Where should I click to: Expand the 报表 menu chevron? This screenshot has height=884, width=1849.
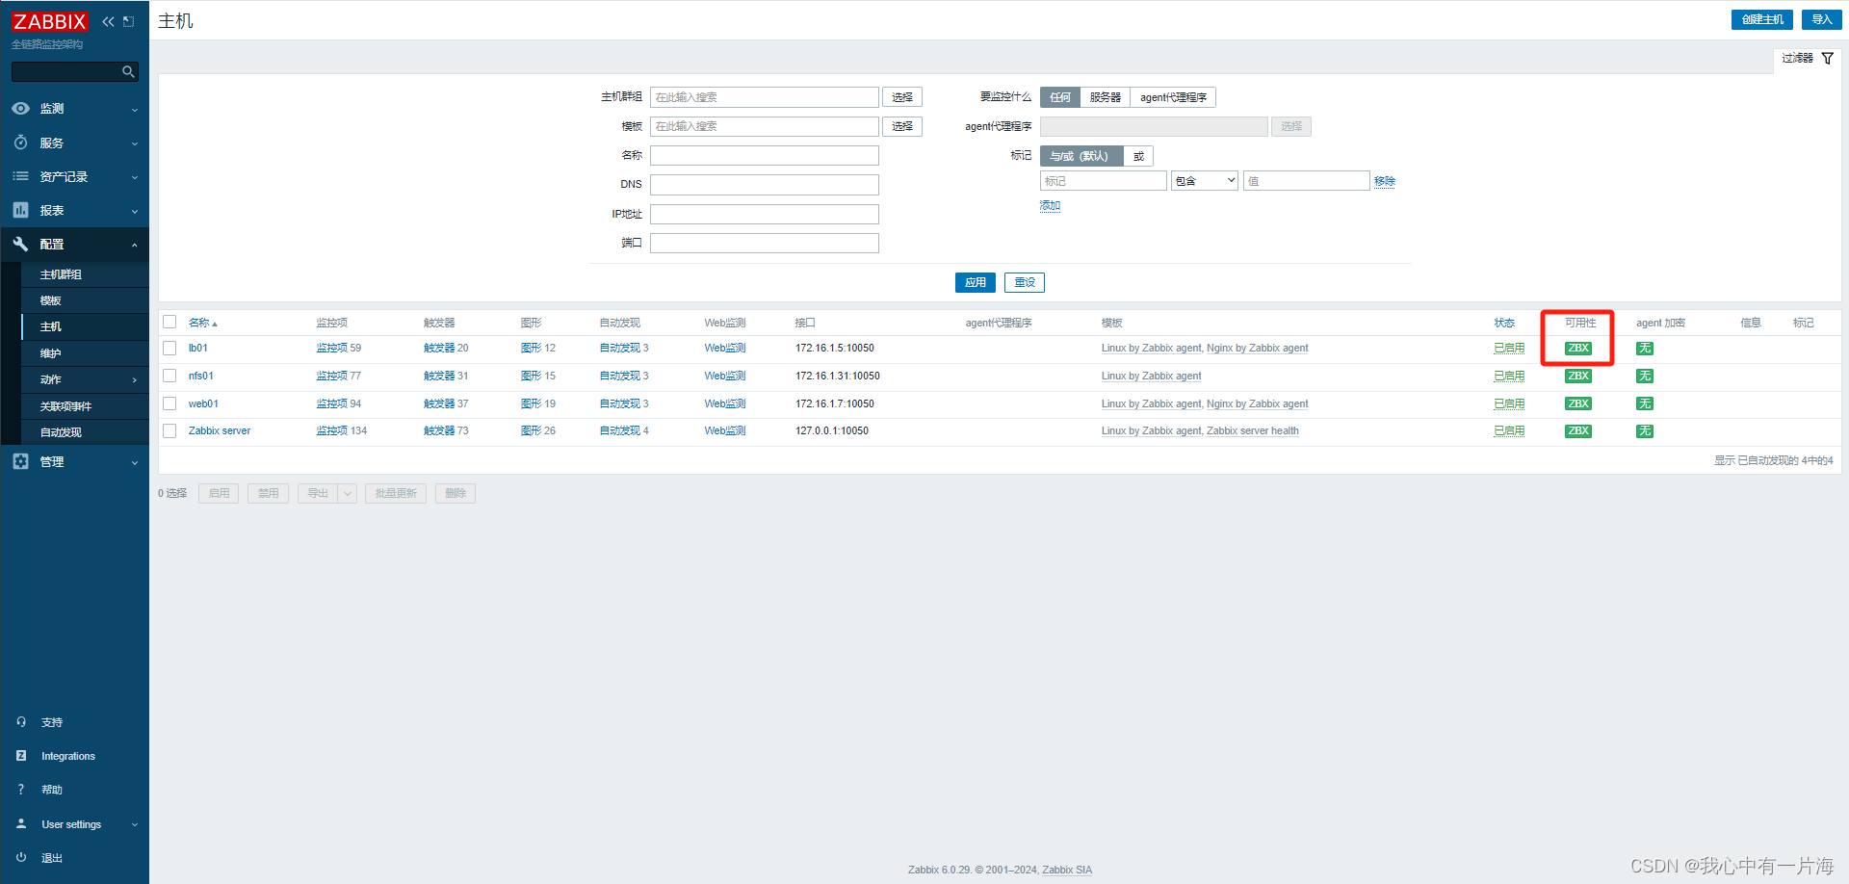(134, 211)
